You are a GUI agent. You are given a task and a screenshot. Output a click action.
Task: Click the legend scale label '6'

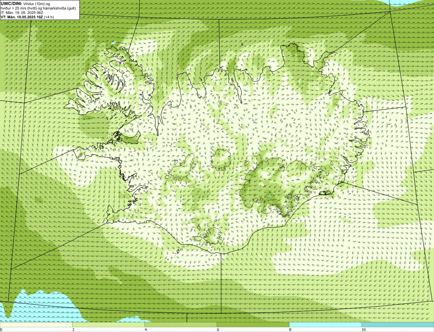218,330
